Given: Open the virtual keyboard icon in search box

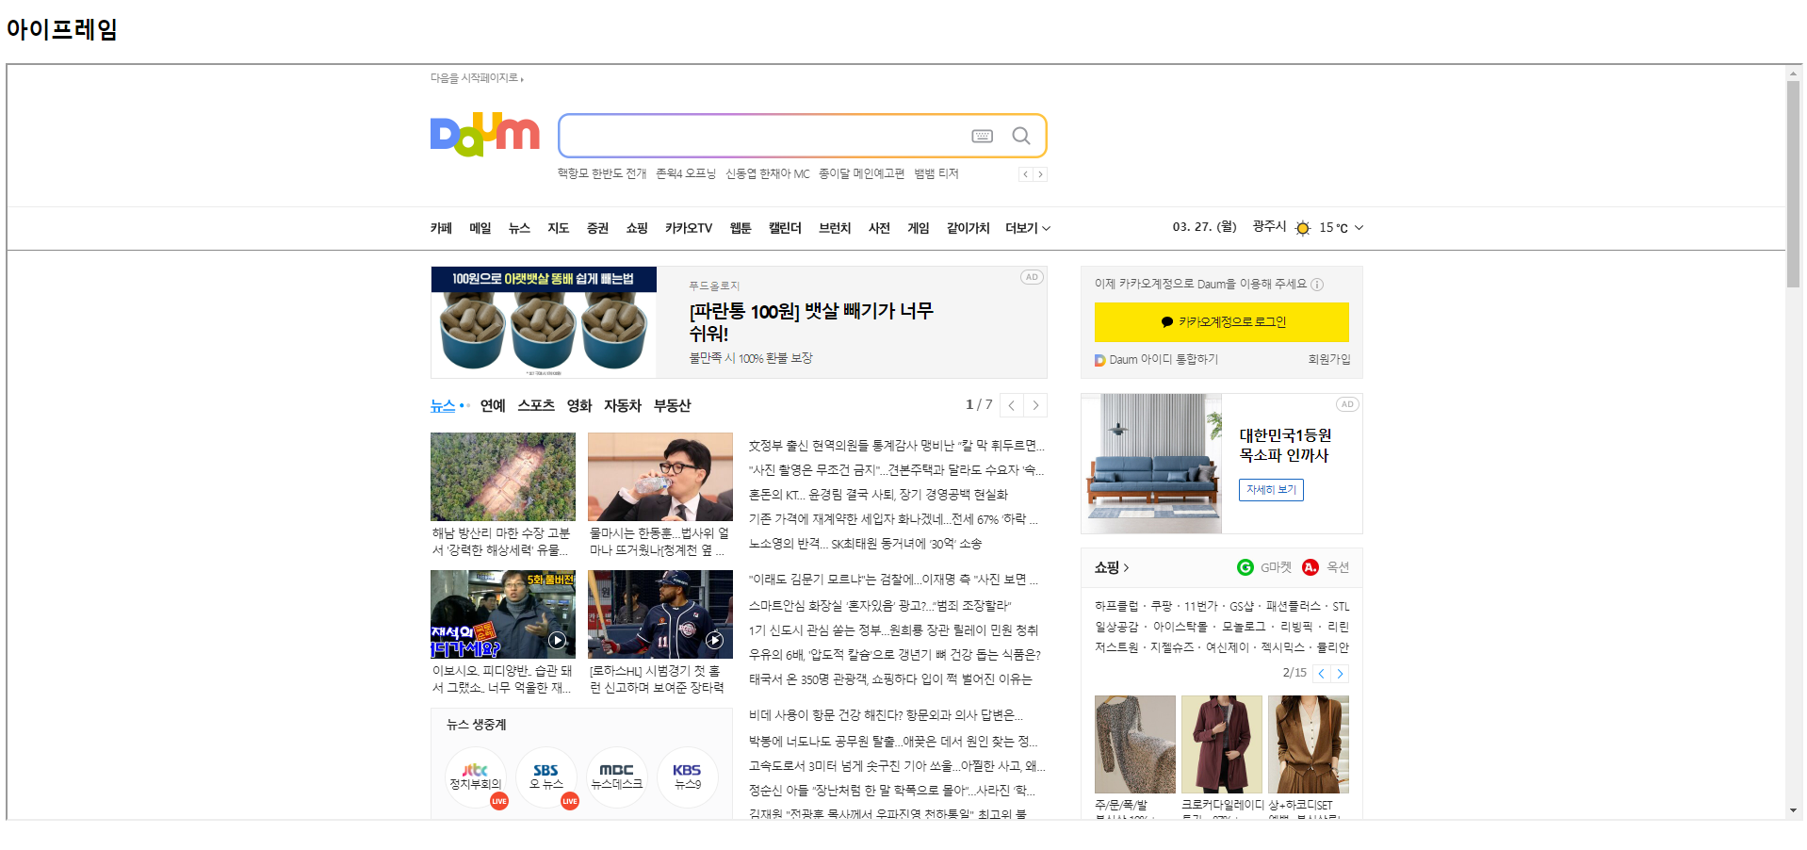Looking at the screenshot, I should [982, 136].
